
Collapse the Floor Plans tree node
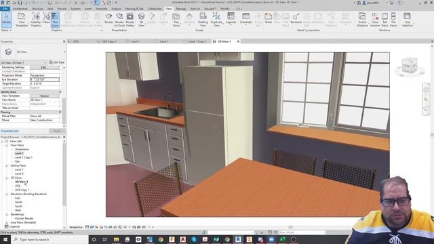(7, 145)
